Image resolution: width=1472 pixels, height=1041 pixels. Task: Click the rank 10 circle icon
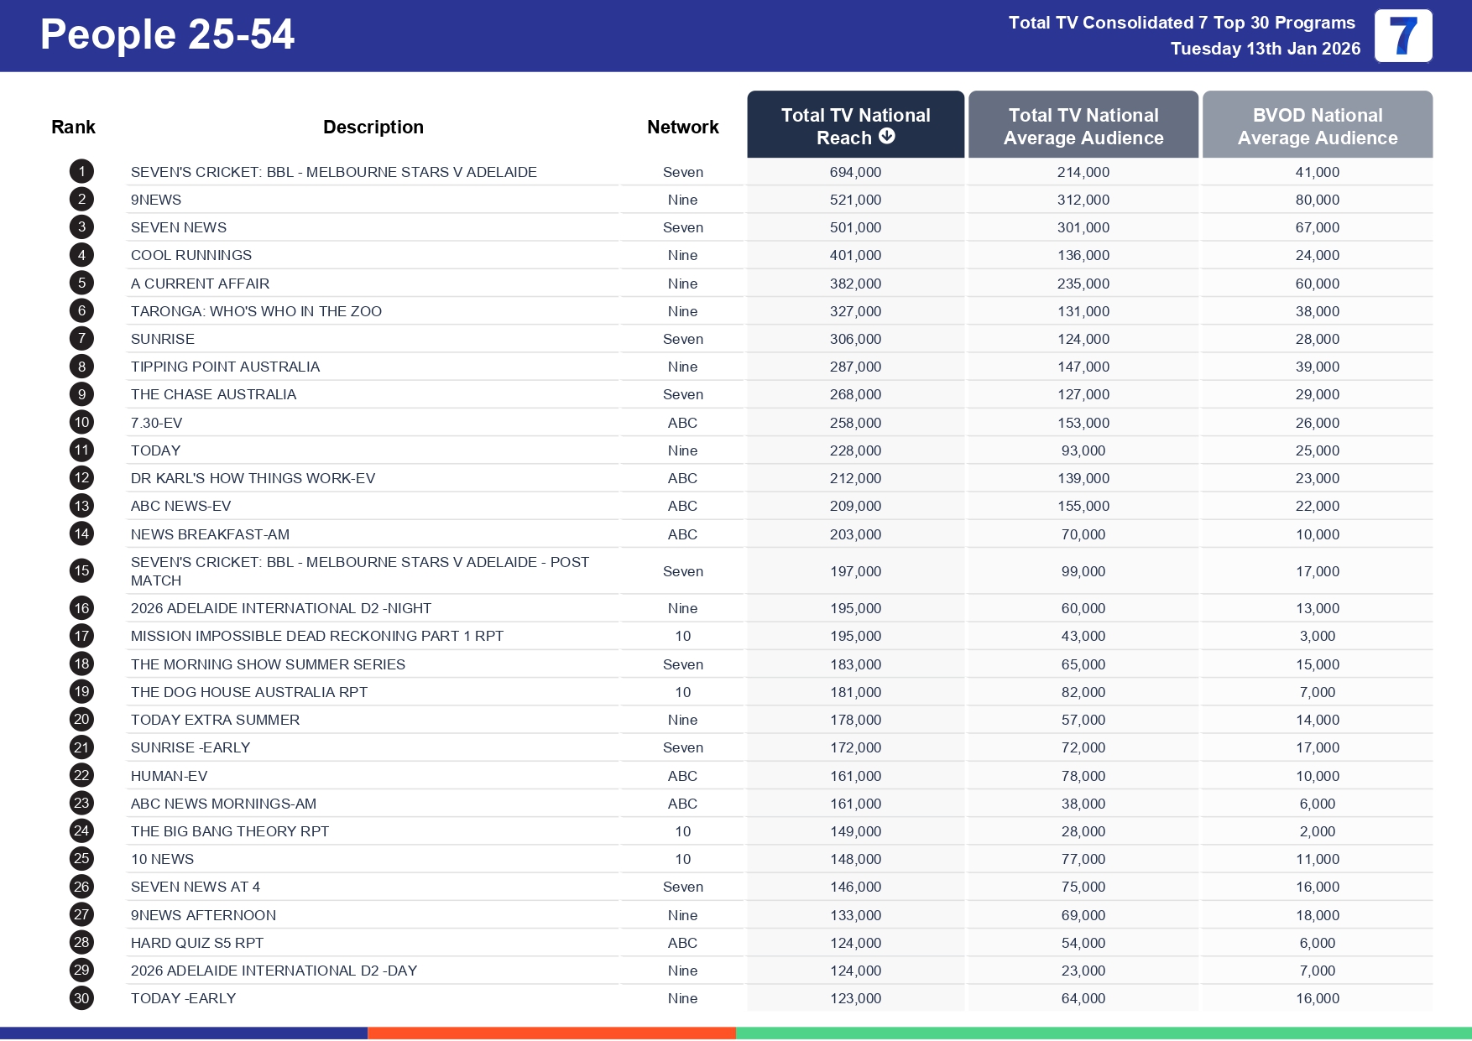coord(81,423)
